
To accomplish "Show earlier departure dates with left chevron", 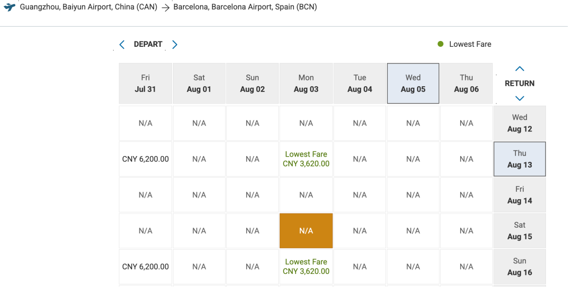I will [x=122, y=45].
